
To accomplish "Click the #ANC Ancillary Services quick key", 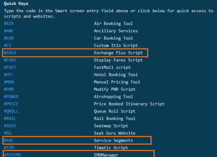I will (9, 31).
